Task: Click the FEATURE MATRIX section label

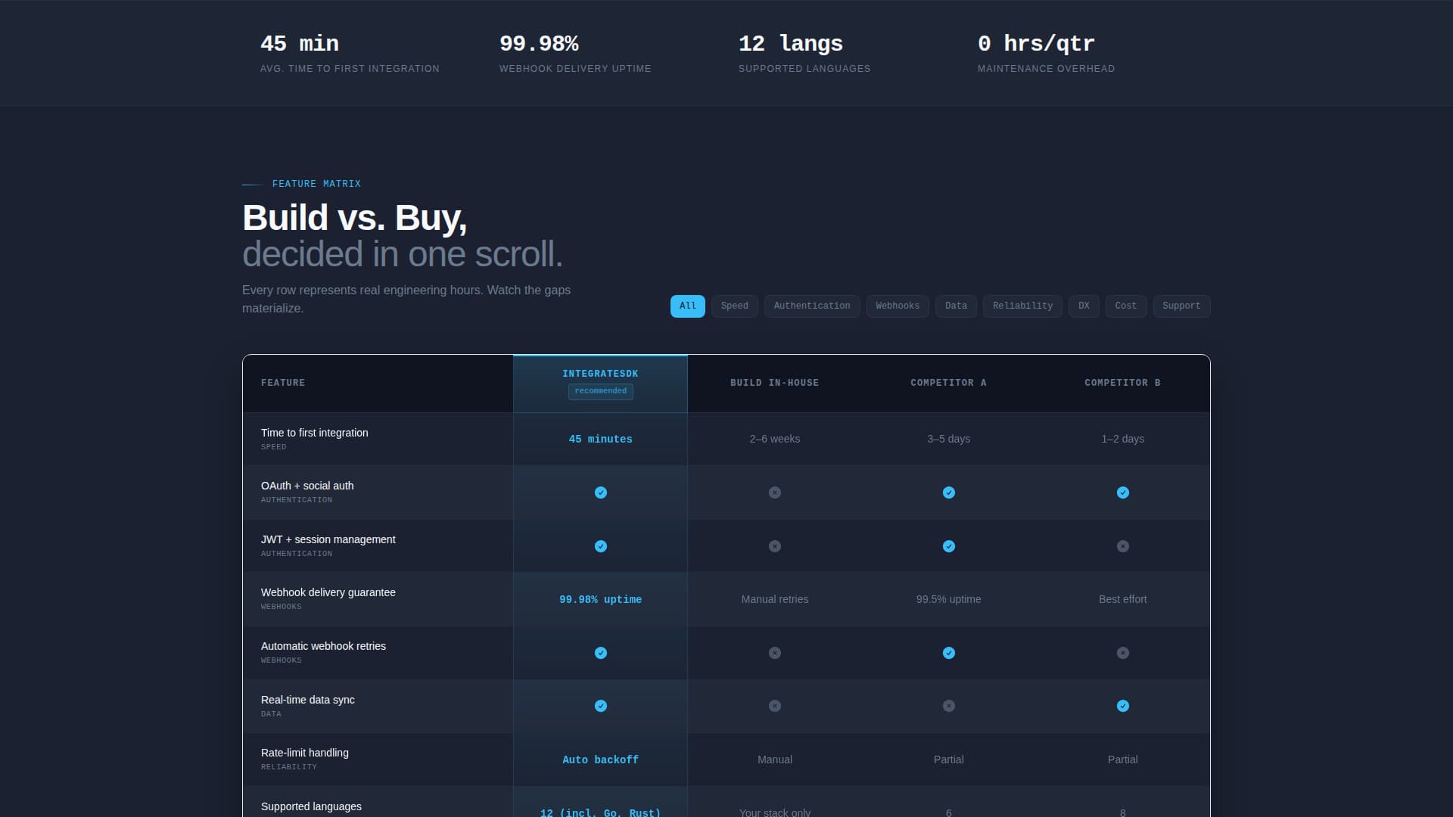Action: click(x=316, y=184)
